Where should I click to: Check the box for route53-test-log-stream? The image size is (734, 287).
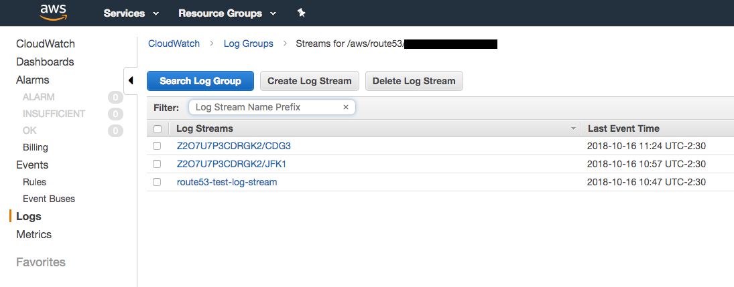157,182
